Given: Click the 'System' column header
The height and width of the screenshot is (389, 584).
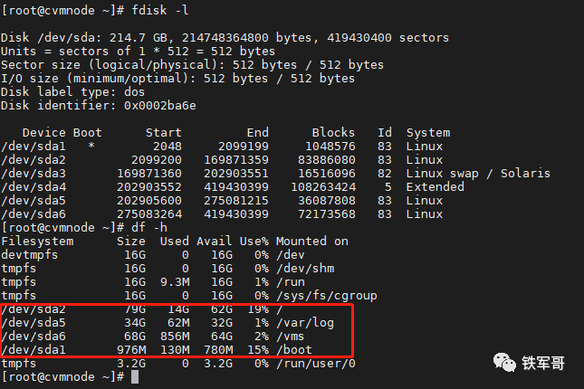Looking at the screenshot, I should coord(428,133).
